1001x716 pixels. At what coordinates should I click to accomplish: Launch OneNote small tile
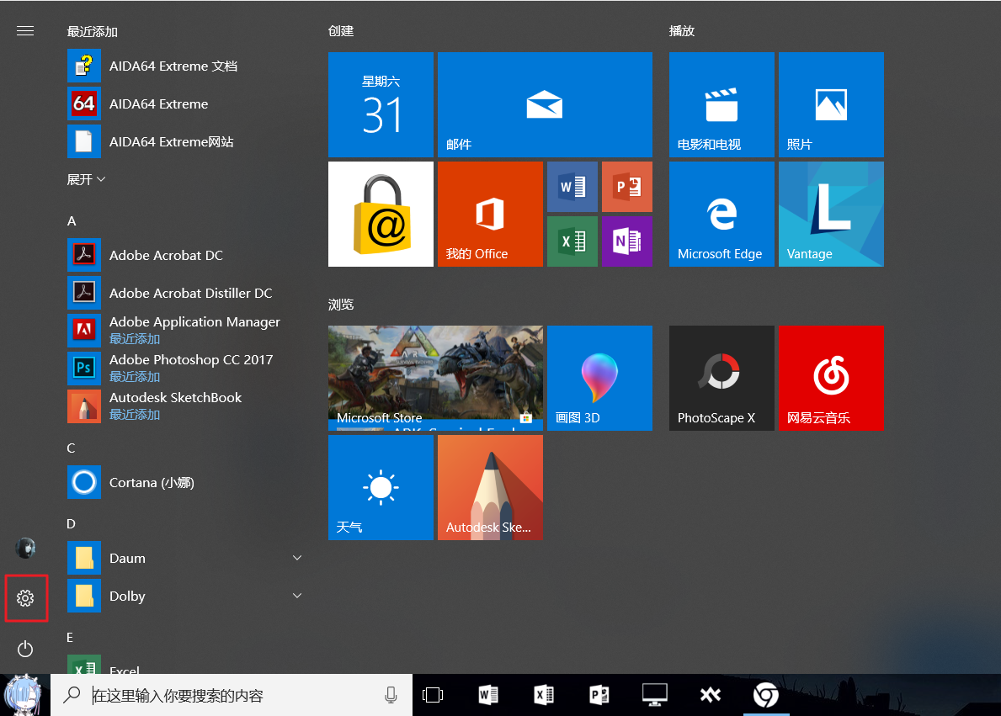(627, 241)
